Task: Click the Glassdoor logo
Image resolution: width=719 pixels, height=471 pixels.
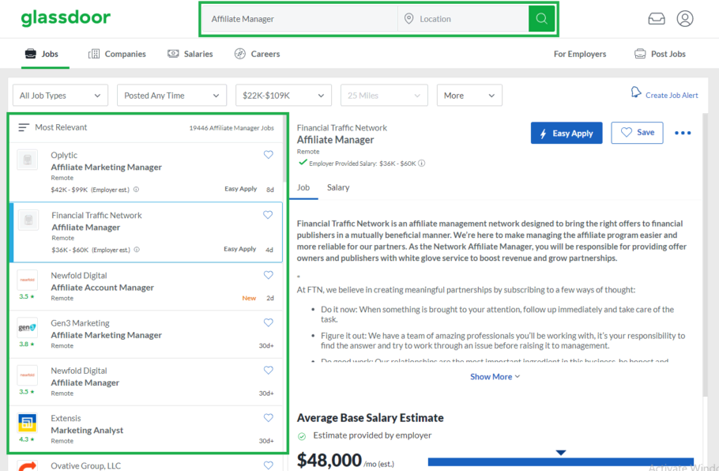Action: [66, 18]
